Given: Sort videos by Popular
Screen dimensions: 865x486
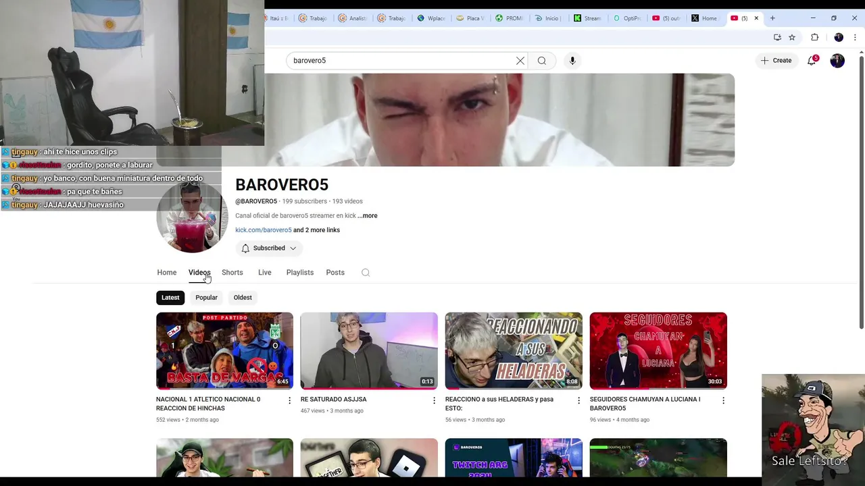Looking at the screenshot, I should pyautogui.click(x=207, y=298).
